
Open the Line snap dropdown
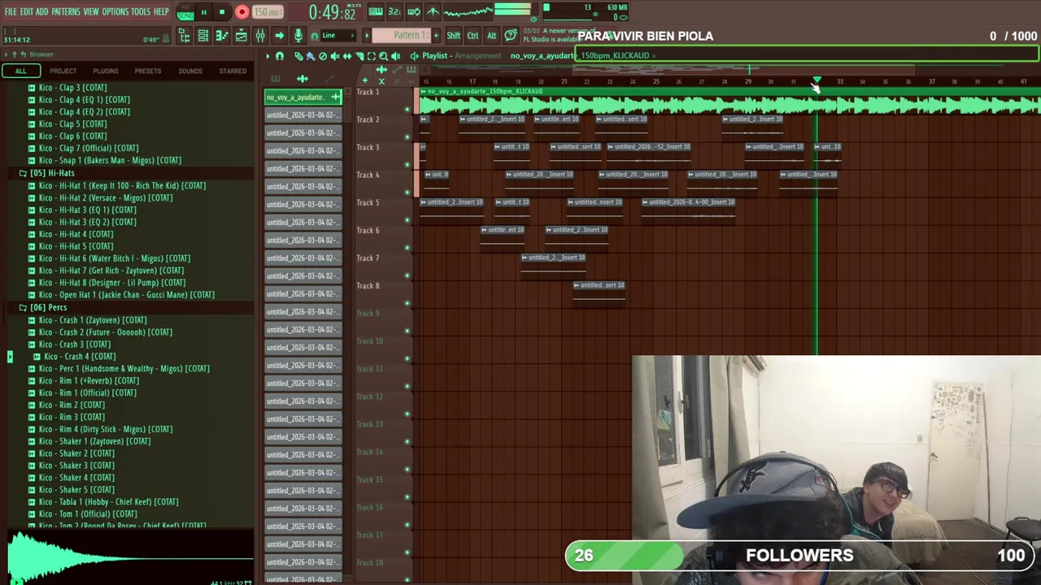coord(338,35)
